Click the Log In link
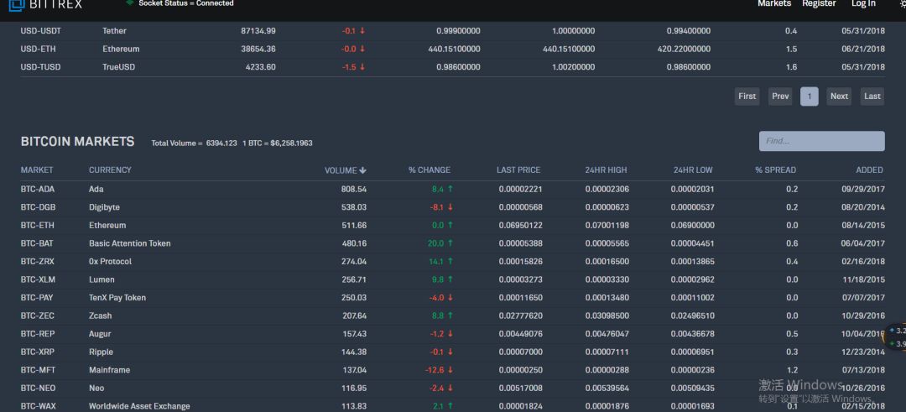Viewport: 906px width, 412px height. 863,3
